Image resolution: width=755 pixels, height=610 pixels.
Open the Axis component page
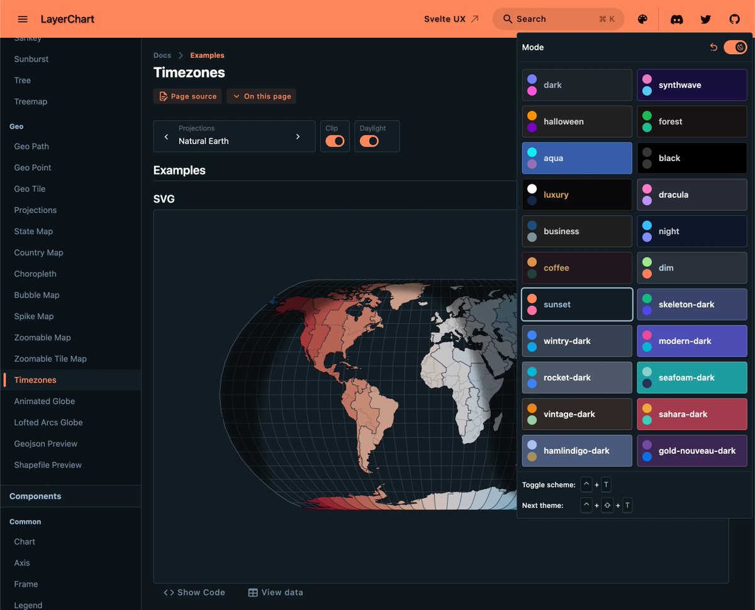[x=22, y=563]
